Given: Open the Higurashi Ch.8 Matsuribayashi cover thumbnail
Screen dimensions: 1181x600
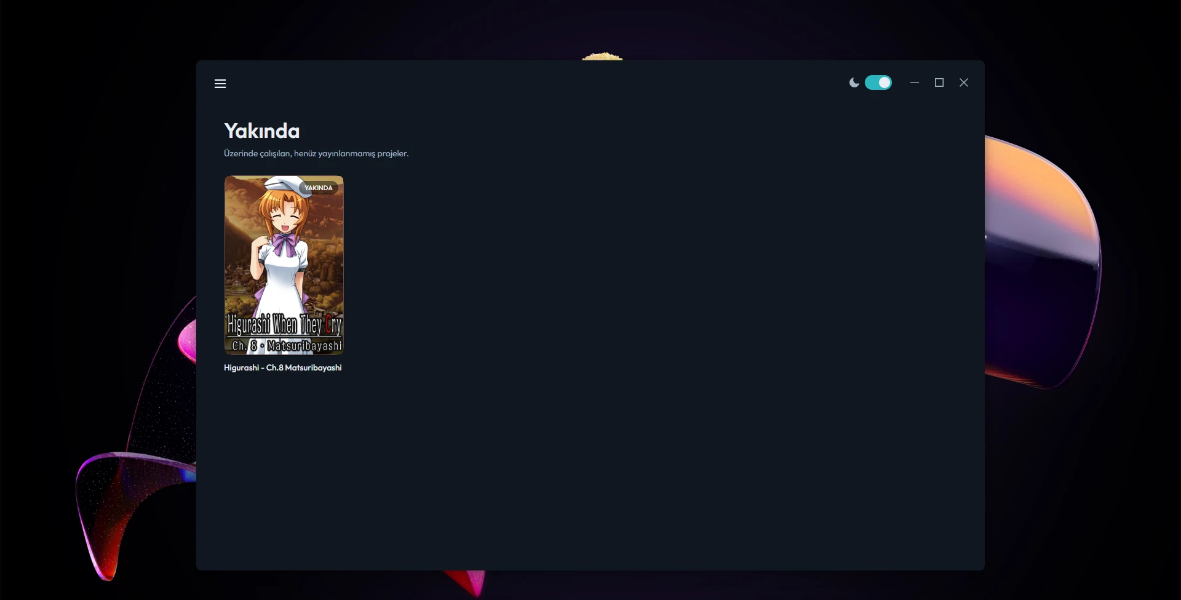Looking at the screenshot, I should click(284, 265).
